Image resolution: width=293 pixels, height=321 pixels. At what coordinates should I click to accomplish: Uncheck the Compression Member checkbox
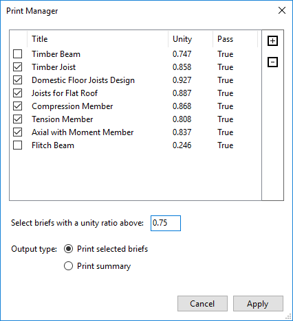click(18, 106)
